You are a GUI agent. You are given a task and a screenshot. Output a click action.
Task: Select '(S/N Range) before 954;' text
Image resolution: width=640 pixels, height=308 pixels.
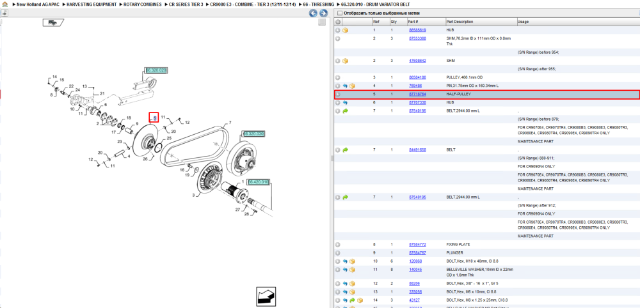coord(538,52)
